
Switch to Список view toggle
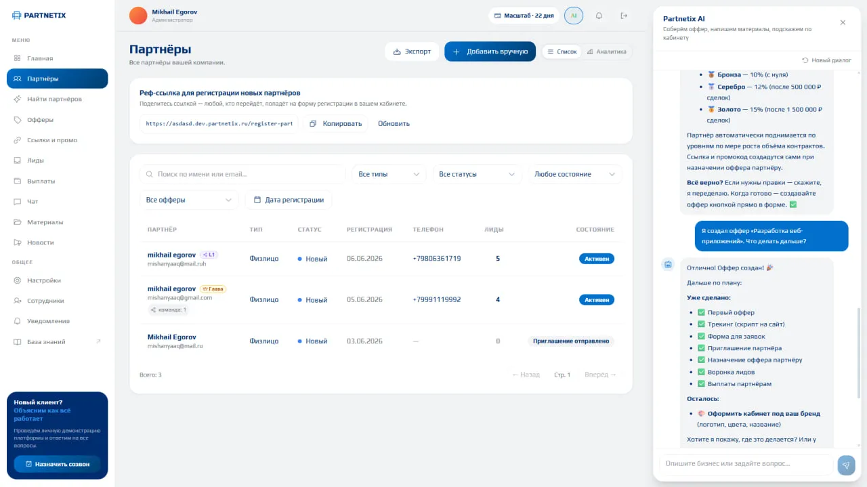[562, 51]
